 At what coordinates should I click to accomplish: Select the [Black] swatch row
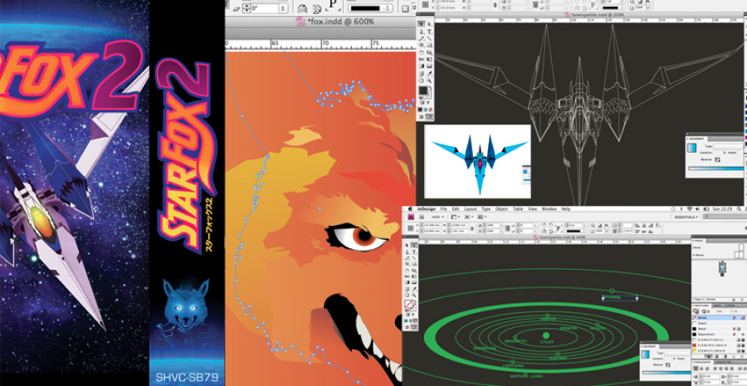(x=720, y=329)
